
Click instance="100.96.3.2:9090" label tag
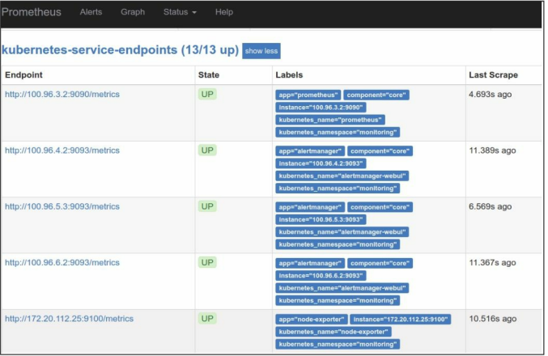(x=321, y=108)
